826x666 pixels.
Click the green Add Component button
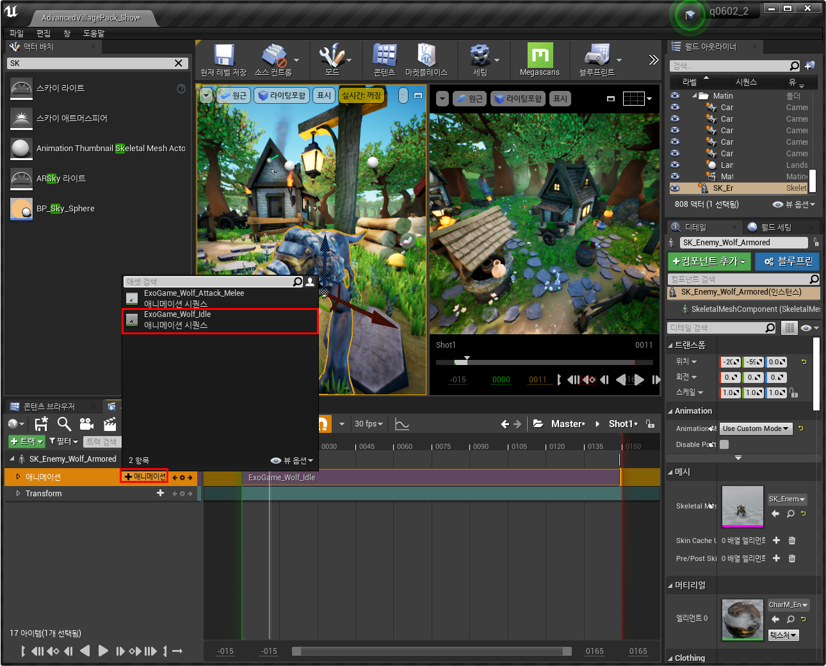tap(709, 261)
